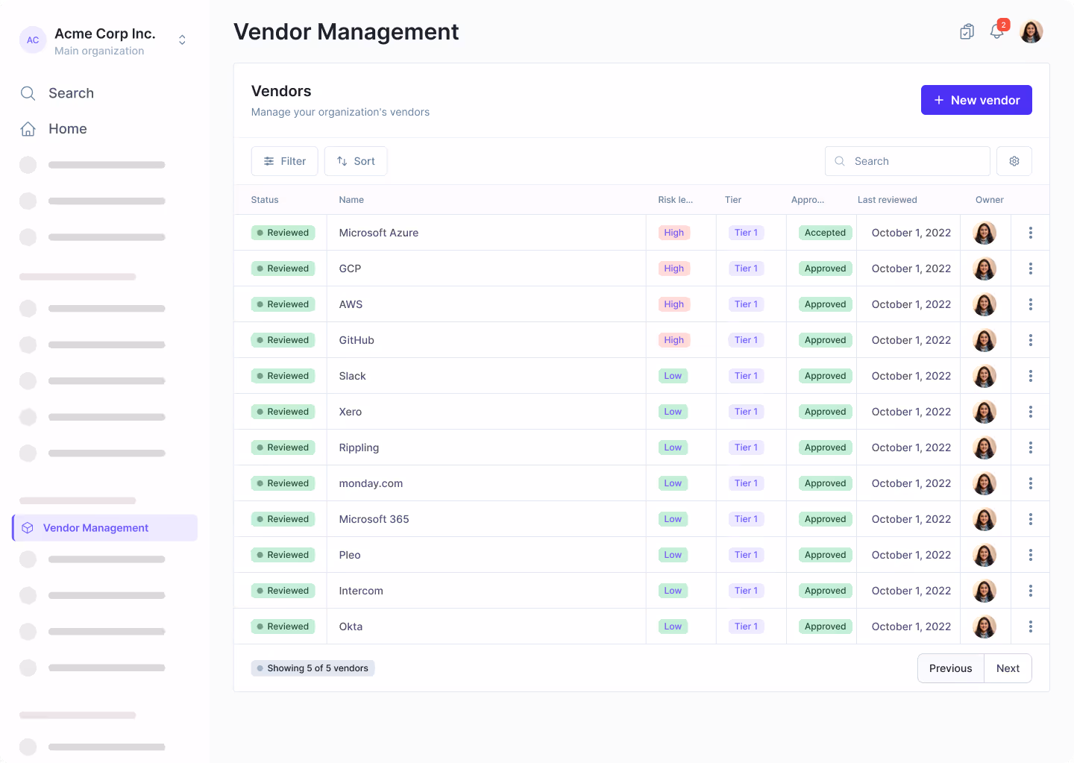Go to Next page of vendors

pos(1008,668)
